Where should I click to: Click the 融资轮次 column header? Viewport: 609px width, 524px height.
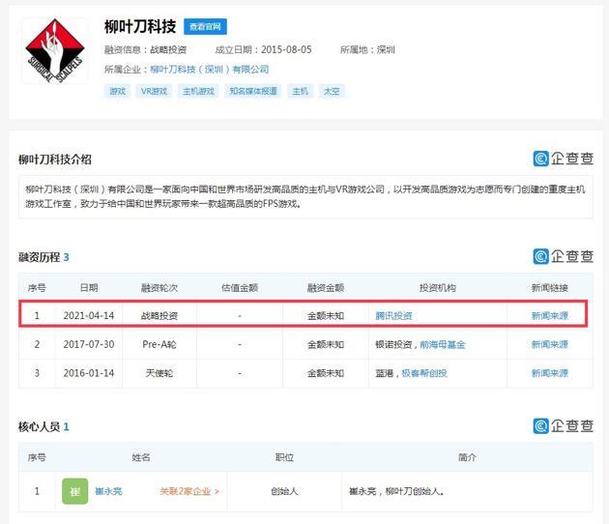click(x=159, y=288)
